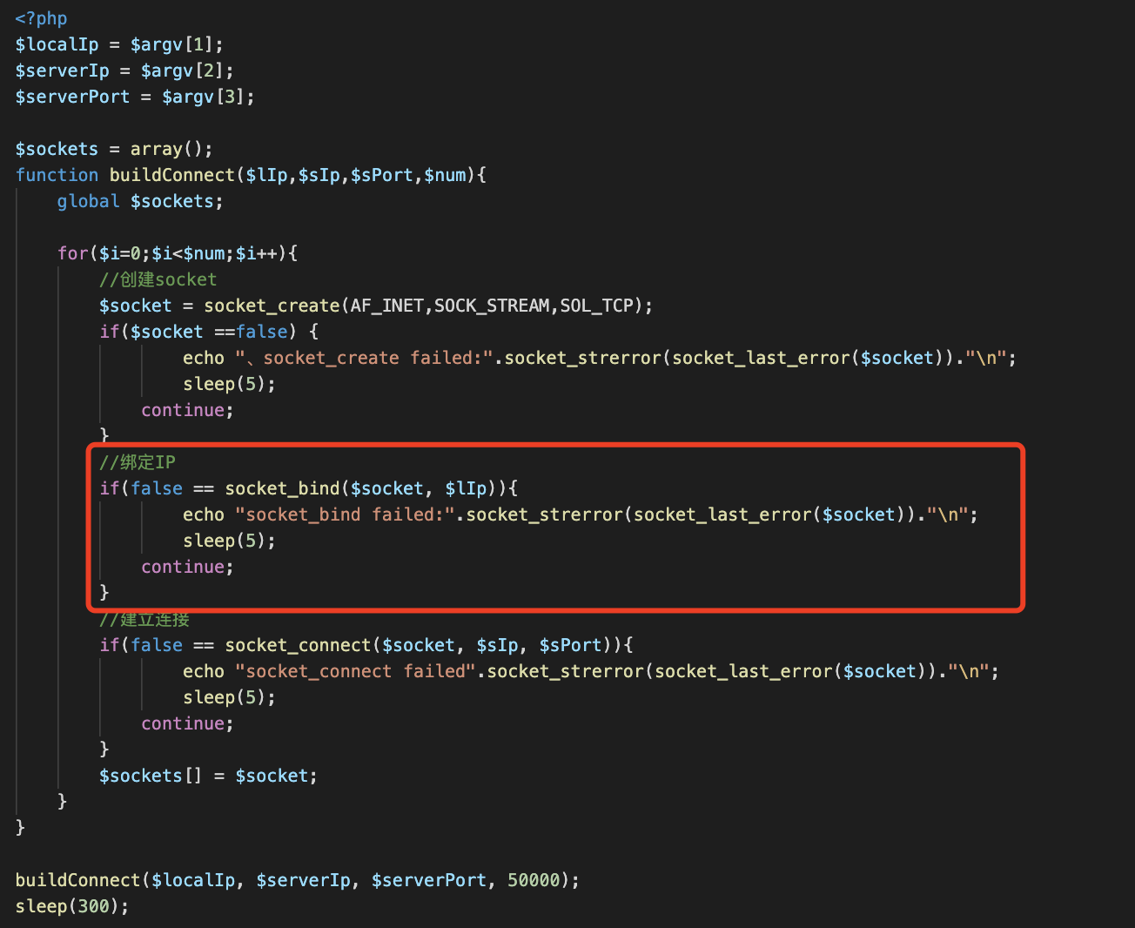This screenshot has width=1135, height=928.
Task: Click "continue;" below the socket_create sleep
Action: pyautogui.click(x=187, y=410)
